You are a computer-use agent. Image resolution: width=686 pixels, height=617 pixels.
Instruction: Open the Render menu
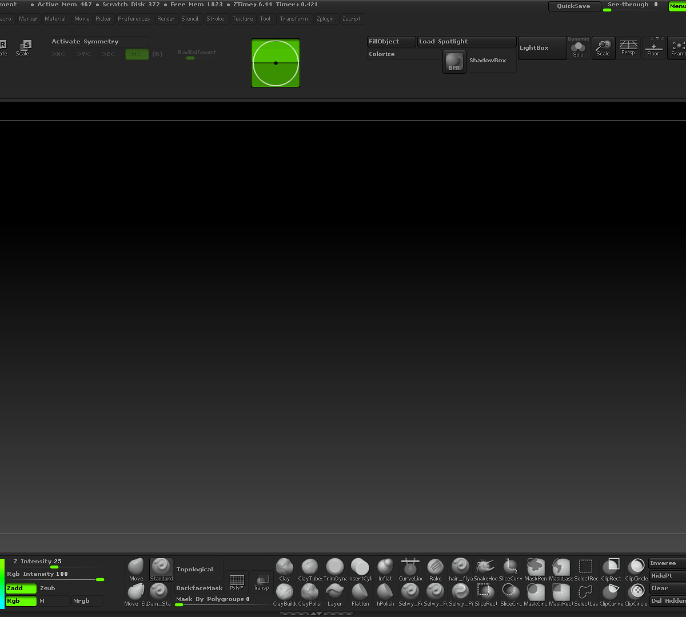coord(166,19)
